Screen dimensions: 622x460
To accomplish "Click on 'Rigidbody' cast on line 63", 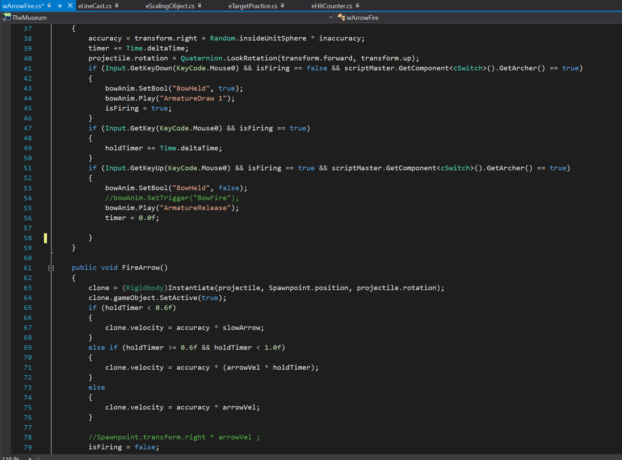I will pos(145,288).
